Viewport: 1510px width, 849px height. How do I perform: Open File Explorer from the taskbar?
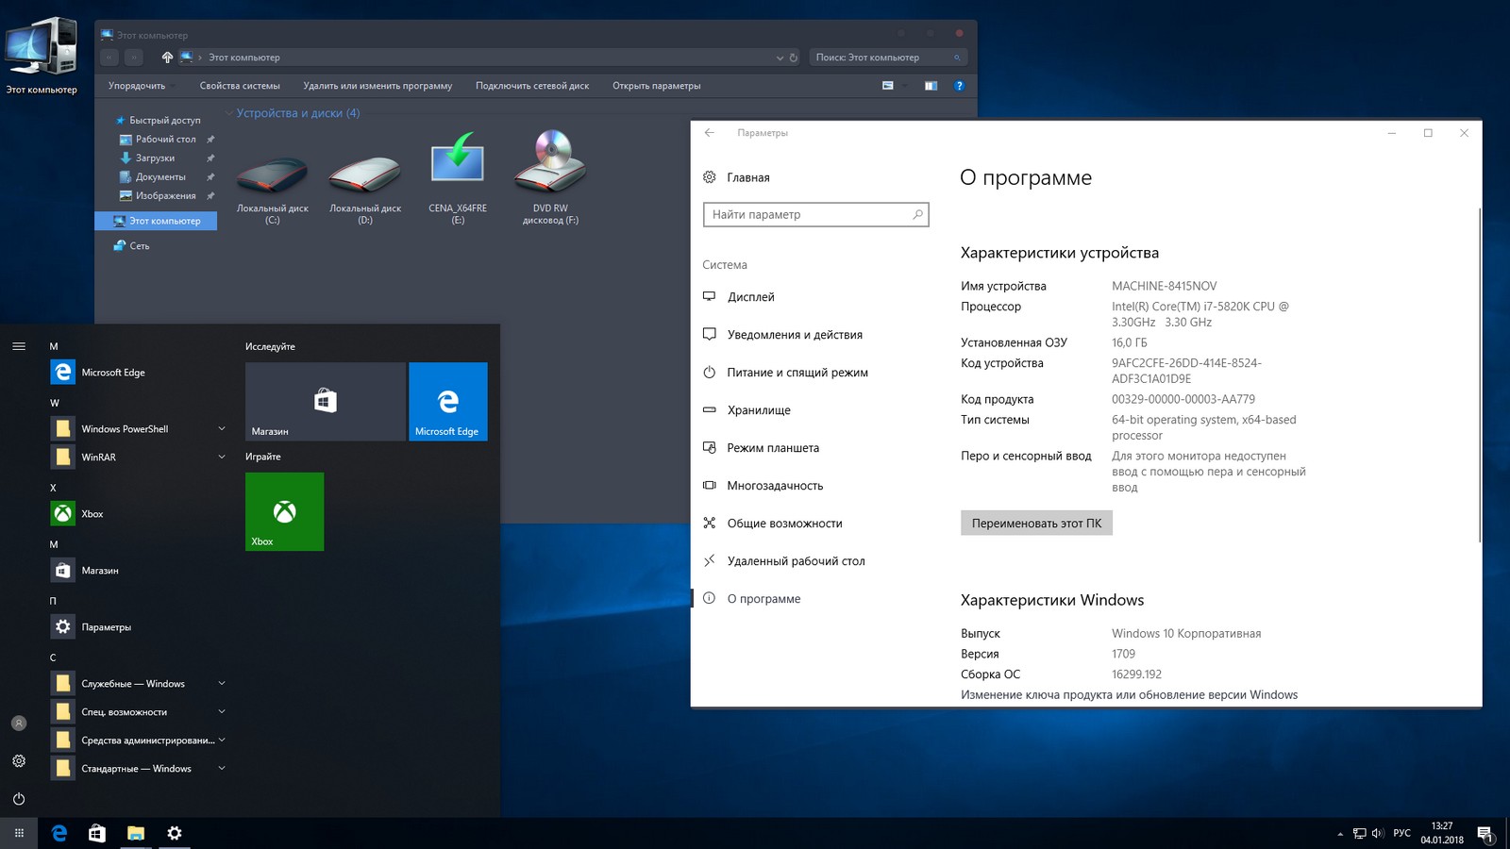(136, 833)
